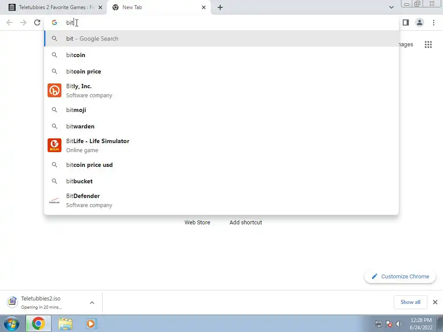Select the BitDefender suggestion

coord(221,201)
